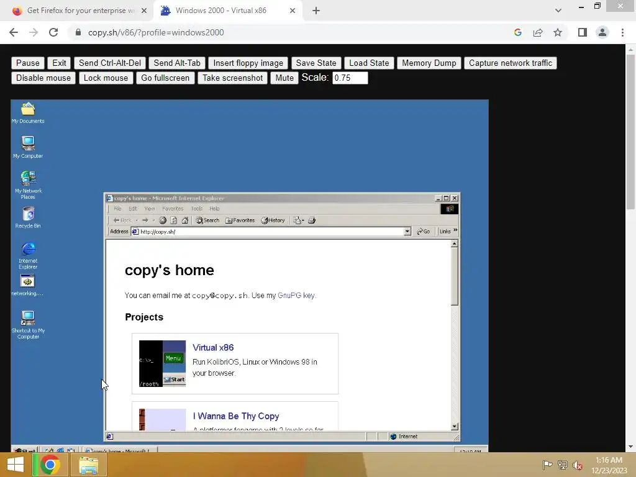Select the networking file desktop icon

(x=27, y=285)
